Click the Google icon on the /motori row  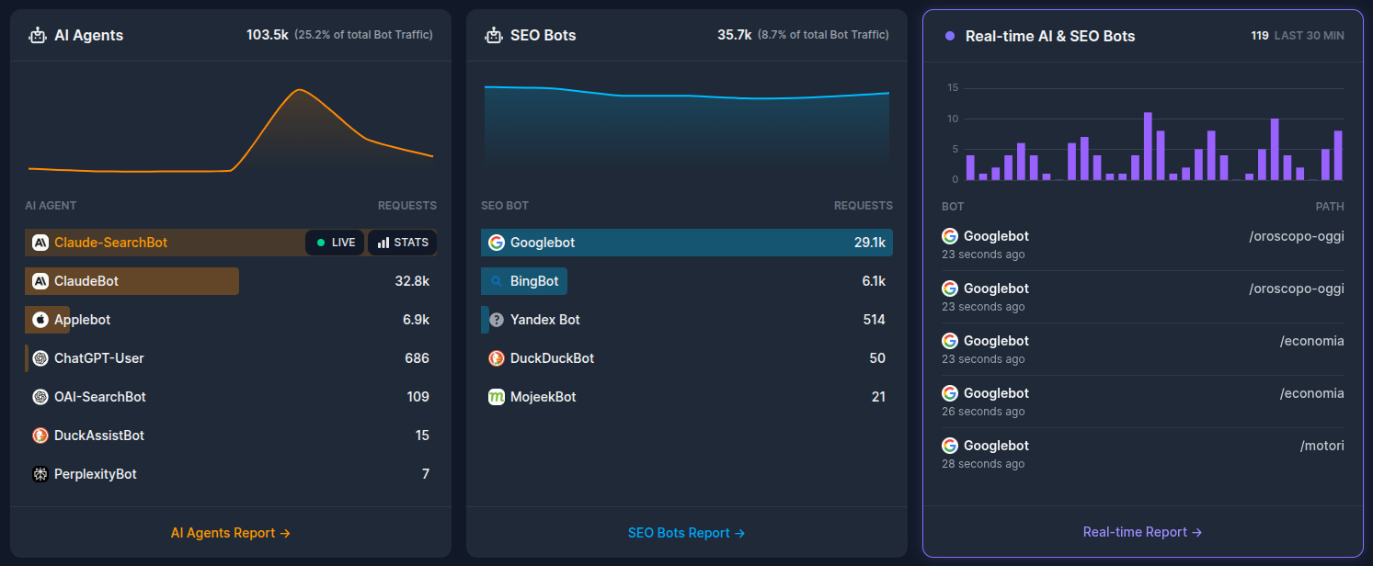click(950, 446)
